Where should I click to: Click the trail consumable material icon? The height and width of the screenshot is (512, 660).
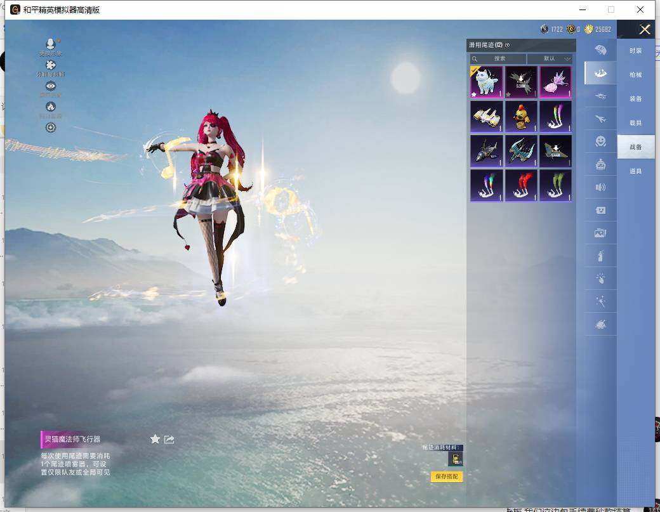click(456, 459)
